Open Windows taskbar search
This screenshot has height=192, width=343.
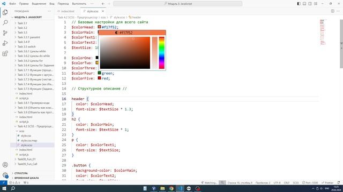pos(13,188)
